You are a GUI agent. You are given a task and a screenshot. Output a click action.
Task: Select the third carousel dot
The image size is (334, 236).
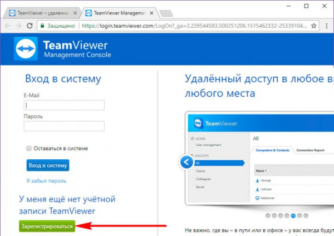click(x=281, y=216)
